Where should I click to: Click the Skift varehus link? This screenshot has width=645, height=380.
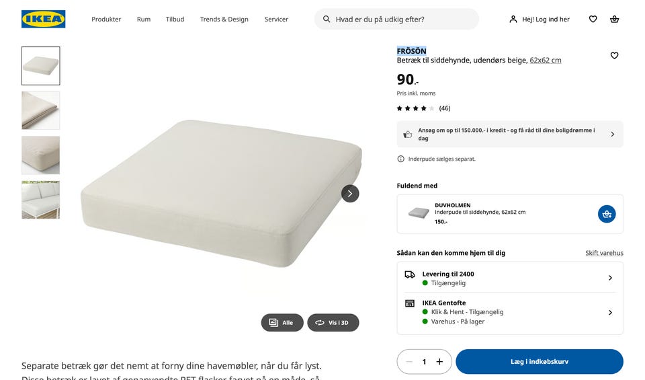[x=604, y=253]
